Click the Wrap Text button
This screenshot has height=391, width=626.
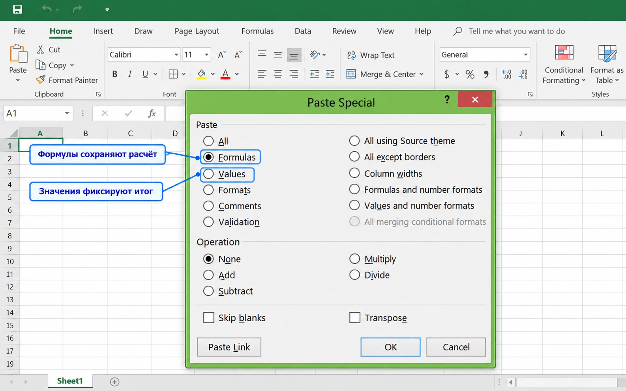pos(371,55)
